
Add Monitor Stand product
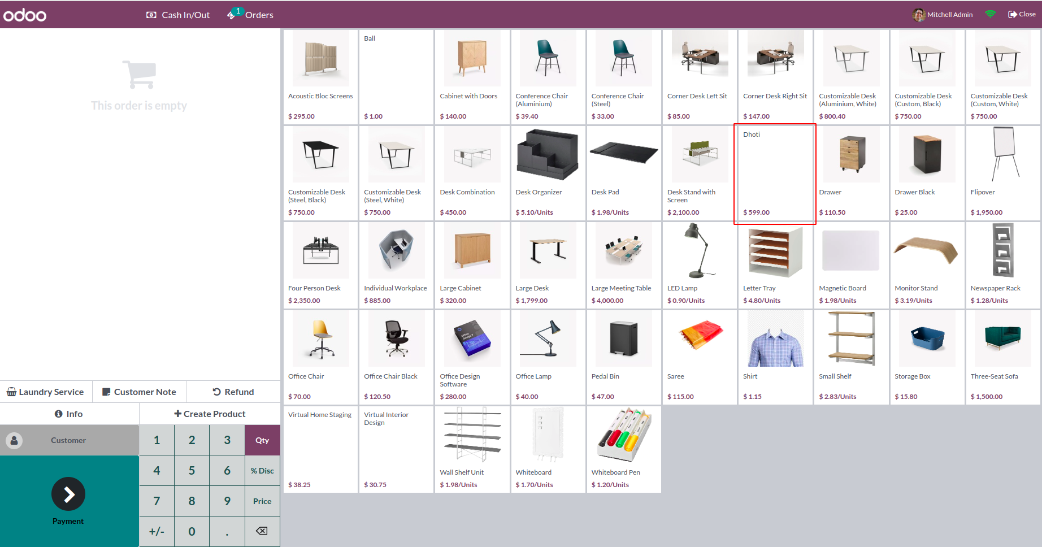coord(927,265)
